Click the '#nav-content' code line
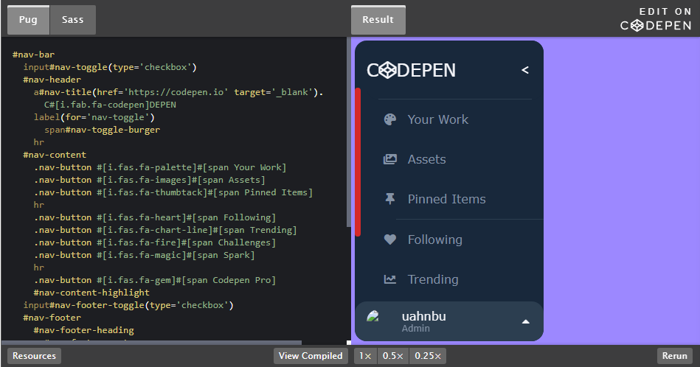 click(x=55, y=155)
